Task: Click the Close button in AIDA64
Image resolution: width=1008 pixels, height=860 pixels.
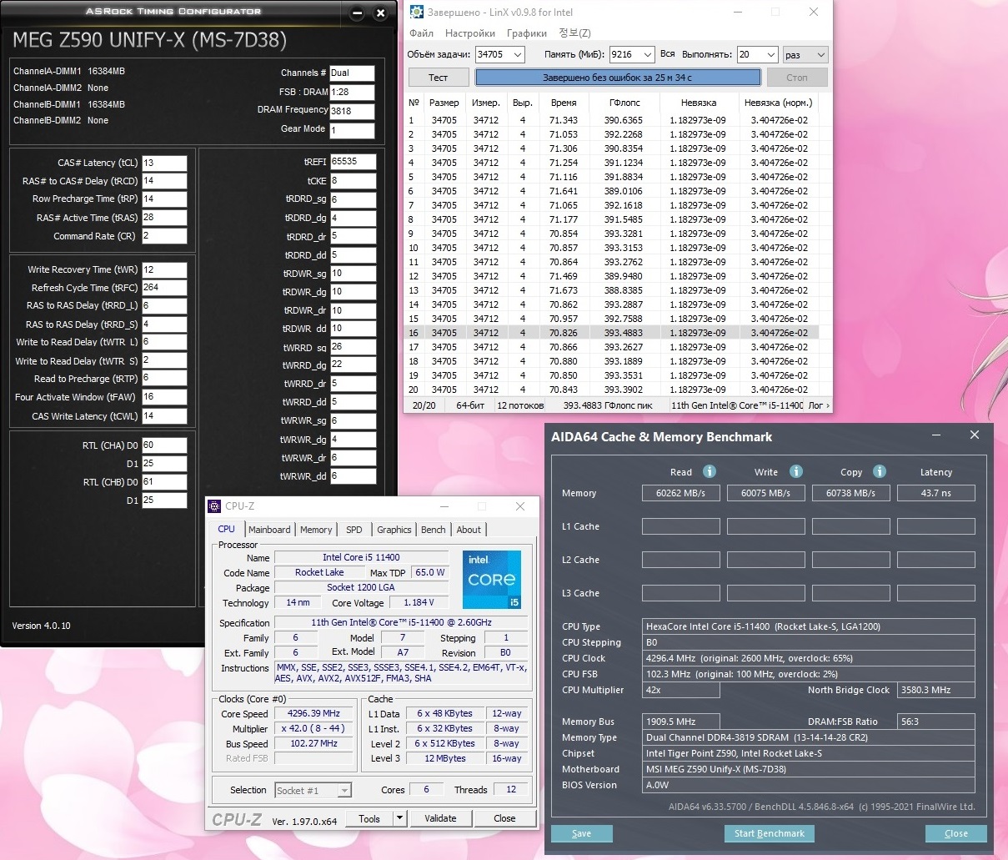Action: tap(956, 833)
